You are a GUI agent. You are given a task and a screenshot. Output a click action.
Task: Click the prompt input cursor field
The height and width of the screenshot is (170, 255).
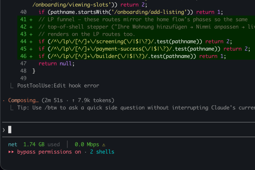coord(128,130)
